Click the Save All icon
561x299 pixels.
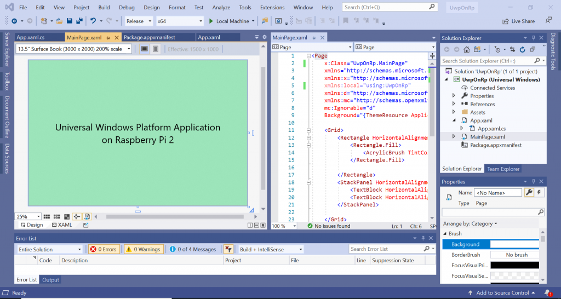click(79, 21)
